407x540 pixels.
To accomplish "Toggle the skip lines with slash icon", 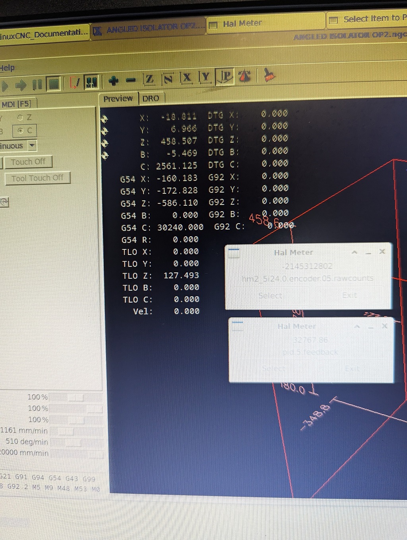I will 75,83.
